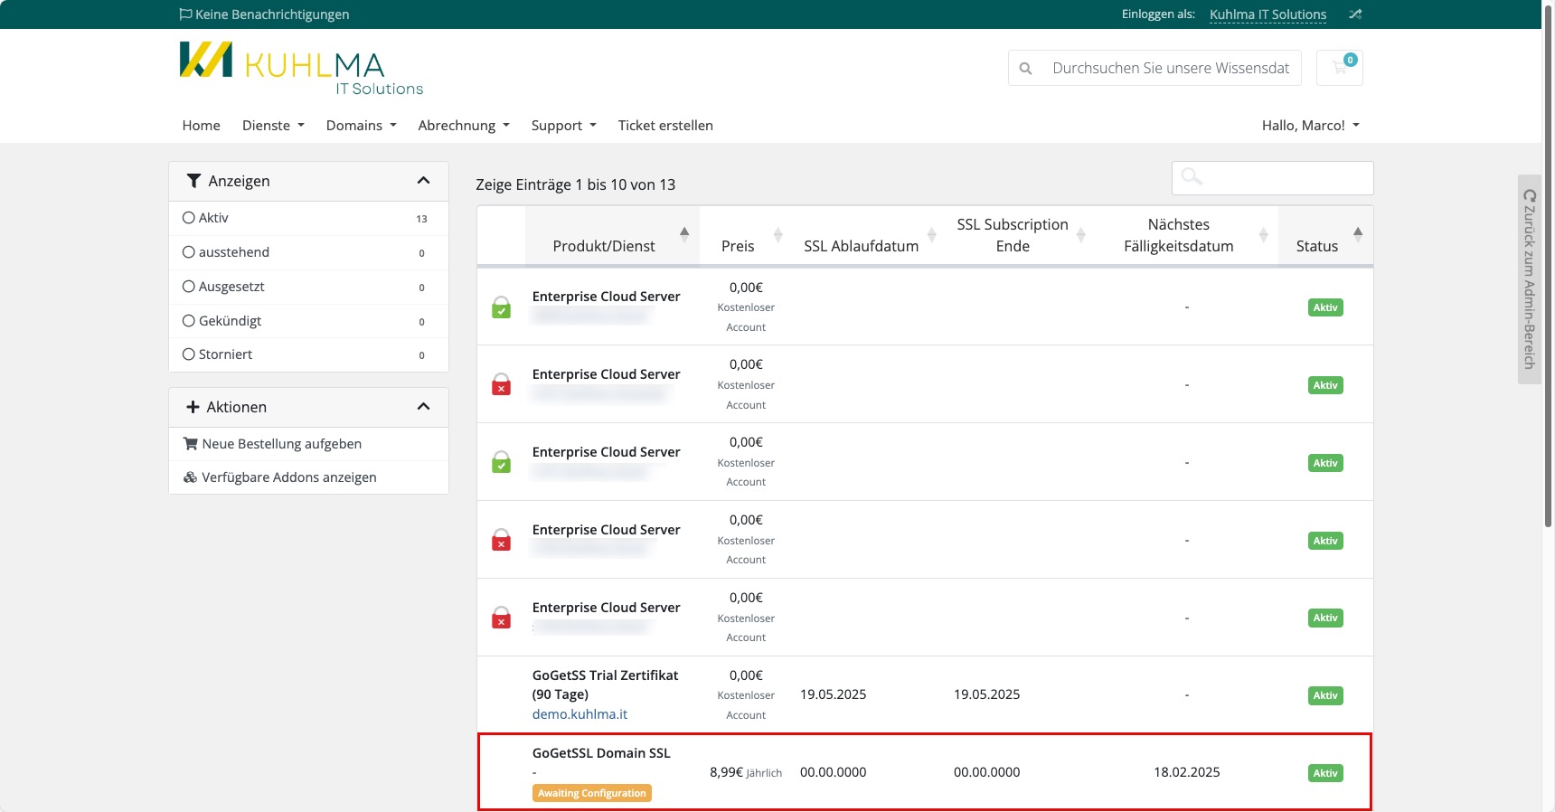The width and height of the screenshot is (1555, 812).
Task: Click GoGetSS Trial Zertifikat (90 Tage) name
Action: point(605,685)
